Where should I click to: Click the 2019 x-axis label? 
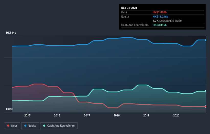point(146,115)
